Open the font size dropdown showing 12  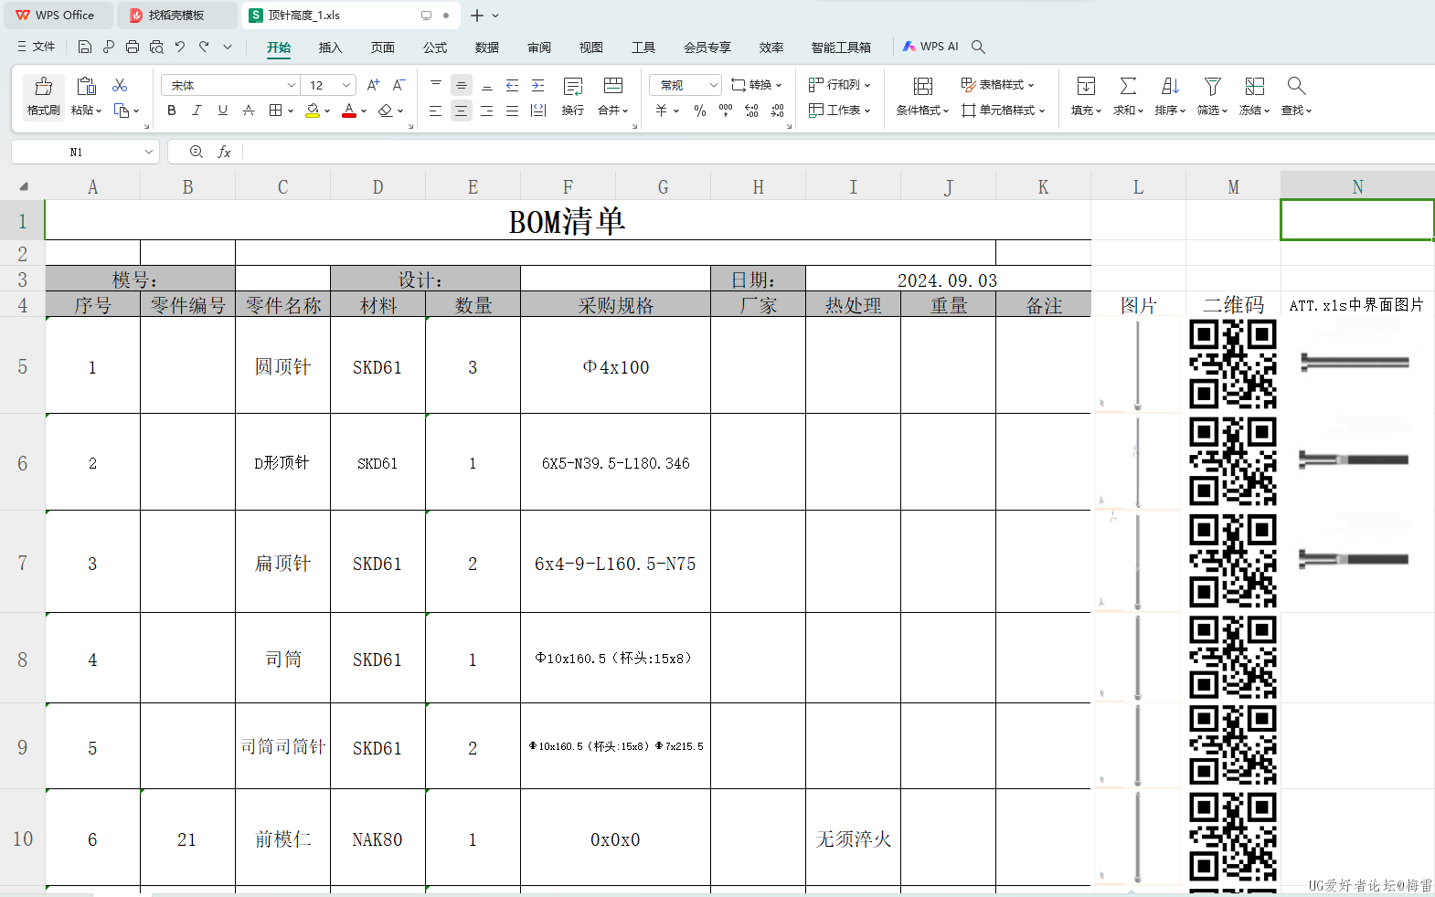tap(346, 85)
